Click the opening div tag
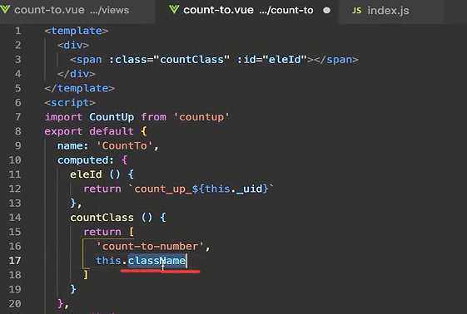This screenshot has height=314, width=467. [x=73, y=45]
